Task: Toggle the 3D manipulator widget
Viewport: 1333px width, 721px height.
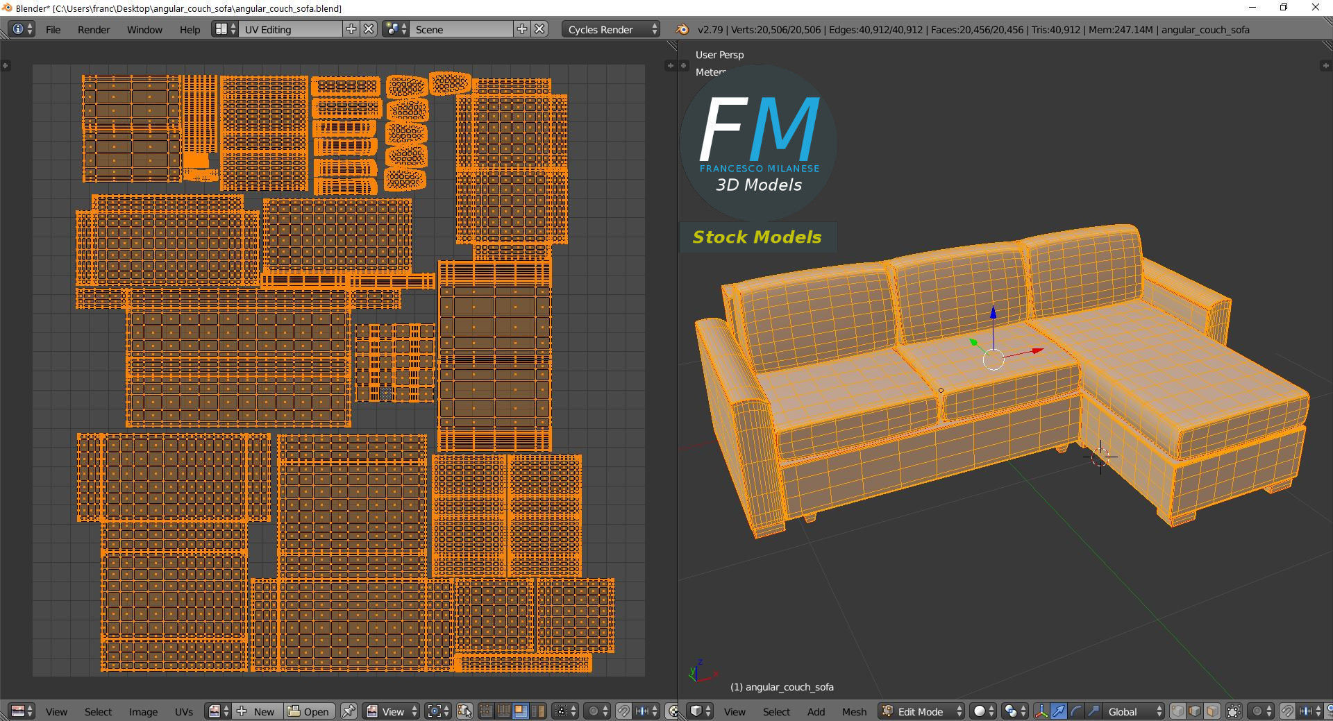Action: (1041, 711)
